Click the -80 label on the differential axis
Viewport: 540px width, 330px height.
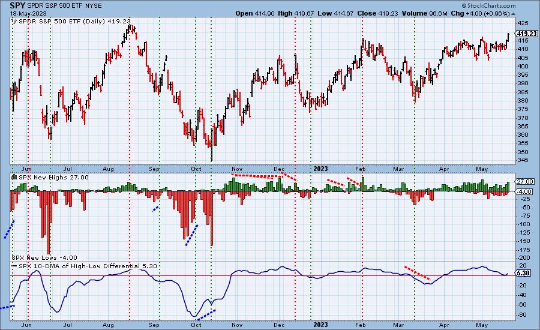523,315
